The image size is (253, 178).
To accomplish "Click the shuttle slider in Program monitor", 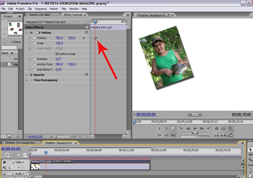I will pyautogui.click(x=195, y=133).
